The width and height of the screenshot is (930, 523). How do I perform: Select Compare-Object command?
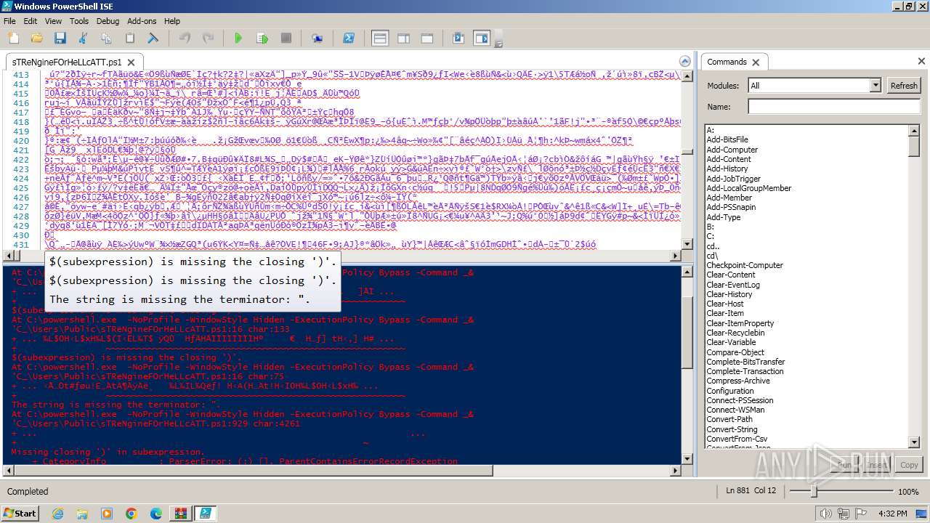click(x=735, y=352)
